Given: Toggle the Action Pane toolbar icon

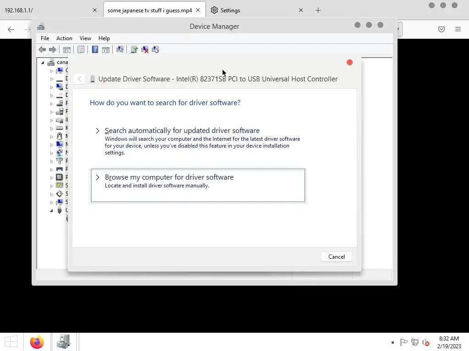Looking at the screenshot, I should point(106,49).
